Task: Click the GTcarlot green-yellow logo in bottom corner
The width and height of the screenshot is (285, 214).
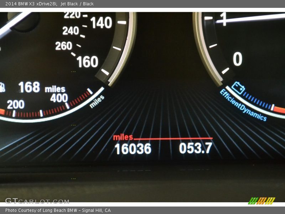Action: 262,201
